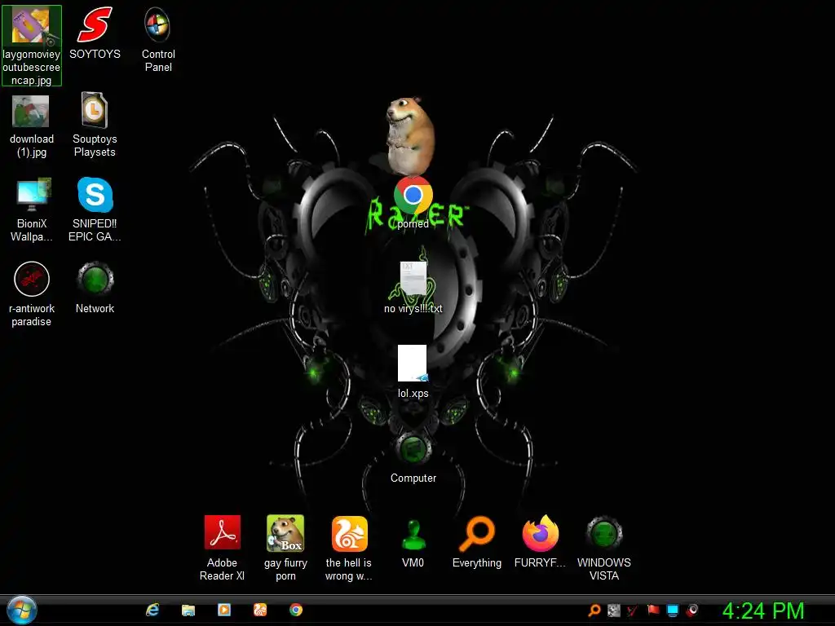This screenshot has height=626, width=835.
Task: Click the Chrome shortcut on the desktop wallpaper center
Action: 413,203
